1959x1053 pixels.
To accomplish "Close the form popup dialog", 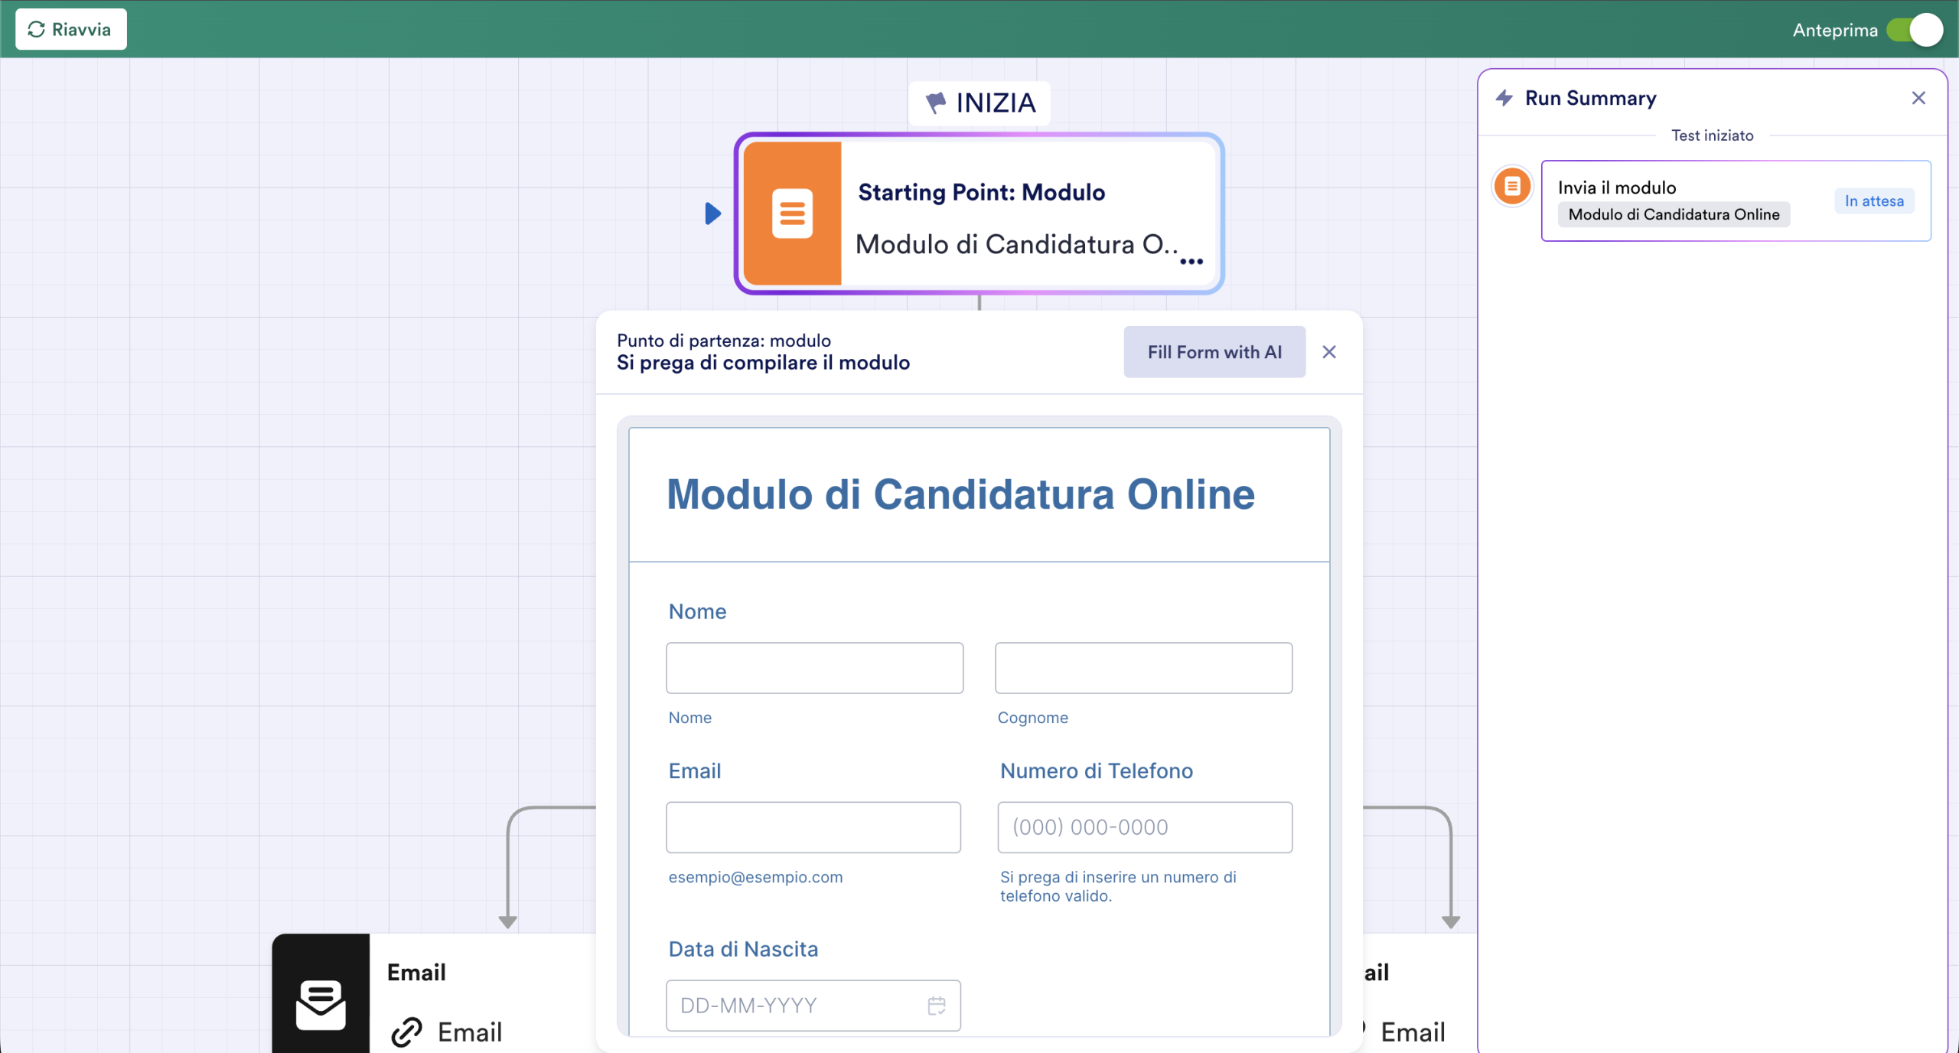I will (1329, 352).
